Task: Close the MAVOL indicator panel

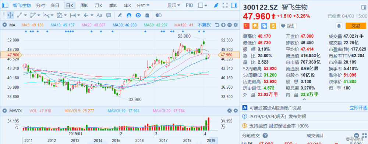Action: [229, 111]
